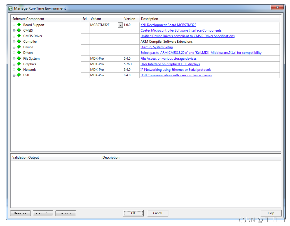Image resolution: width=290 pixels, height=226 pixels.
Task: Open File Access on various storage devices link
Action: [x=168, y=58]
